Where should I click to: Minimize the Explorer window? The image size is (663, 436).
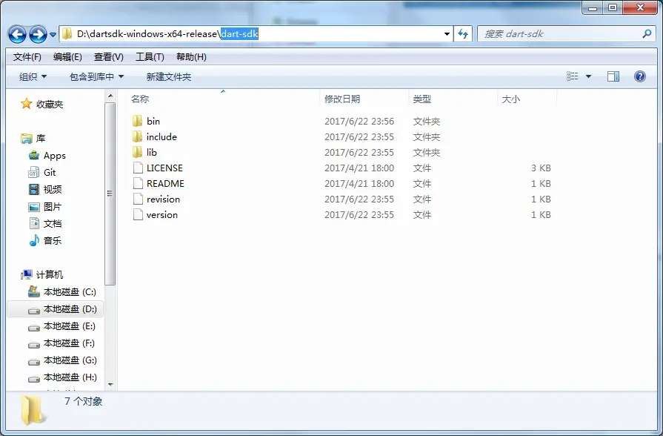click(593, 7)
